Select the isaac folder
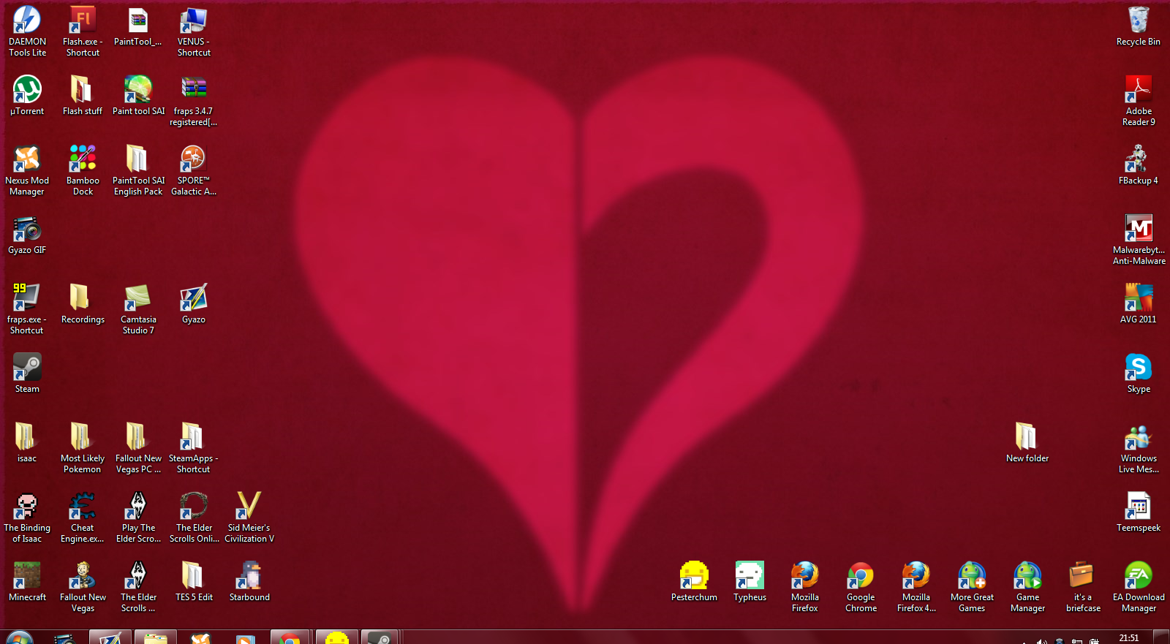The width and height of the screenshot is (1170, 644). pos(27,443)
